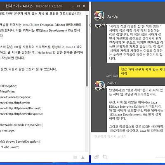The width and height of the screenshot is (165, 165).
Task: Click the 2023-03-11 오전2:08 date in the title bar
Action: click(49, 6)
